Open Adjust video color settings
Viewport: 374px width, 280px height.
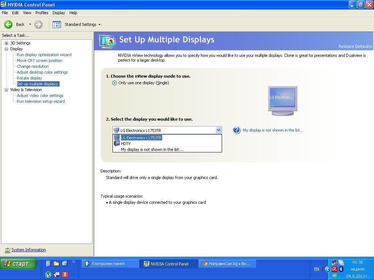(x=40, y=96)
